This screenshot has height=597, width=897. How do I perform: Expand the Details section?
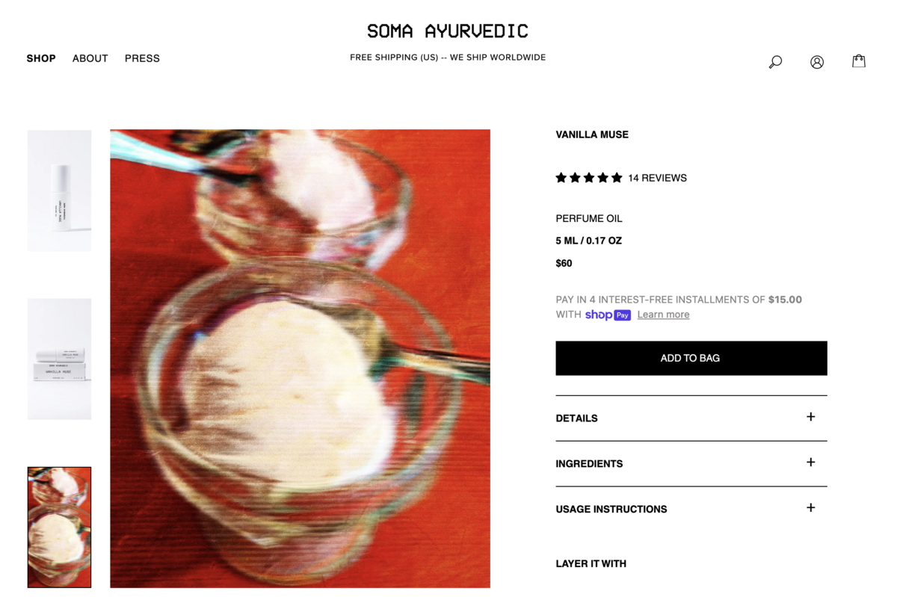point(691,418)
